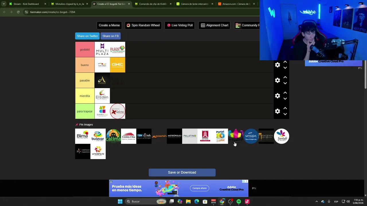Click the bueno tier label
Viewport: 367px width, 206px height.
click(85, 65)
